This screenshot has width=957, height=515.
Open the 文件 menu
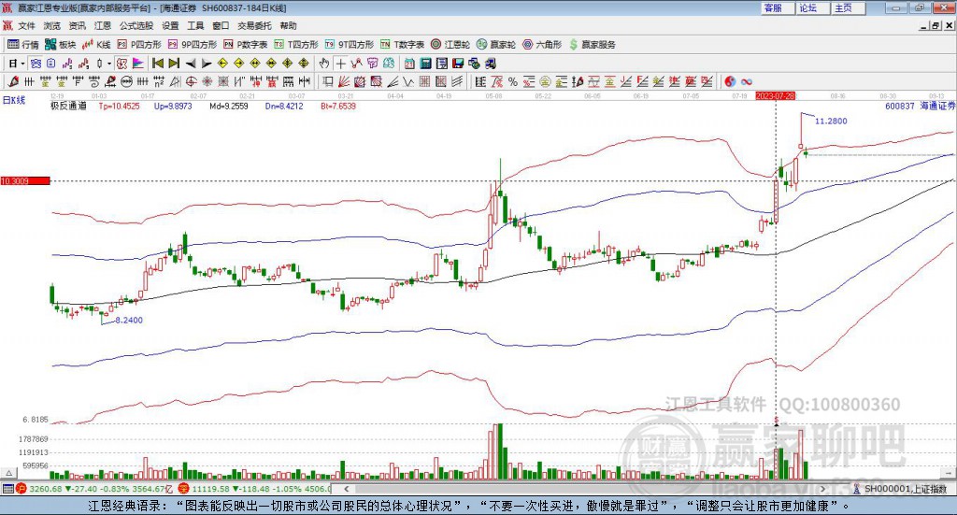click(x=27, y=25)
